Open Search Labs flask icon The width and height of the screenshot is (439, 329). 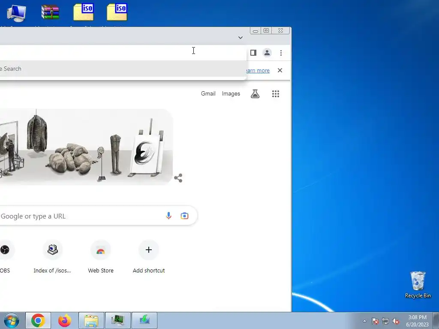click(x=255, y=94)
